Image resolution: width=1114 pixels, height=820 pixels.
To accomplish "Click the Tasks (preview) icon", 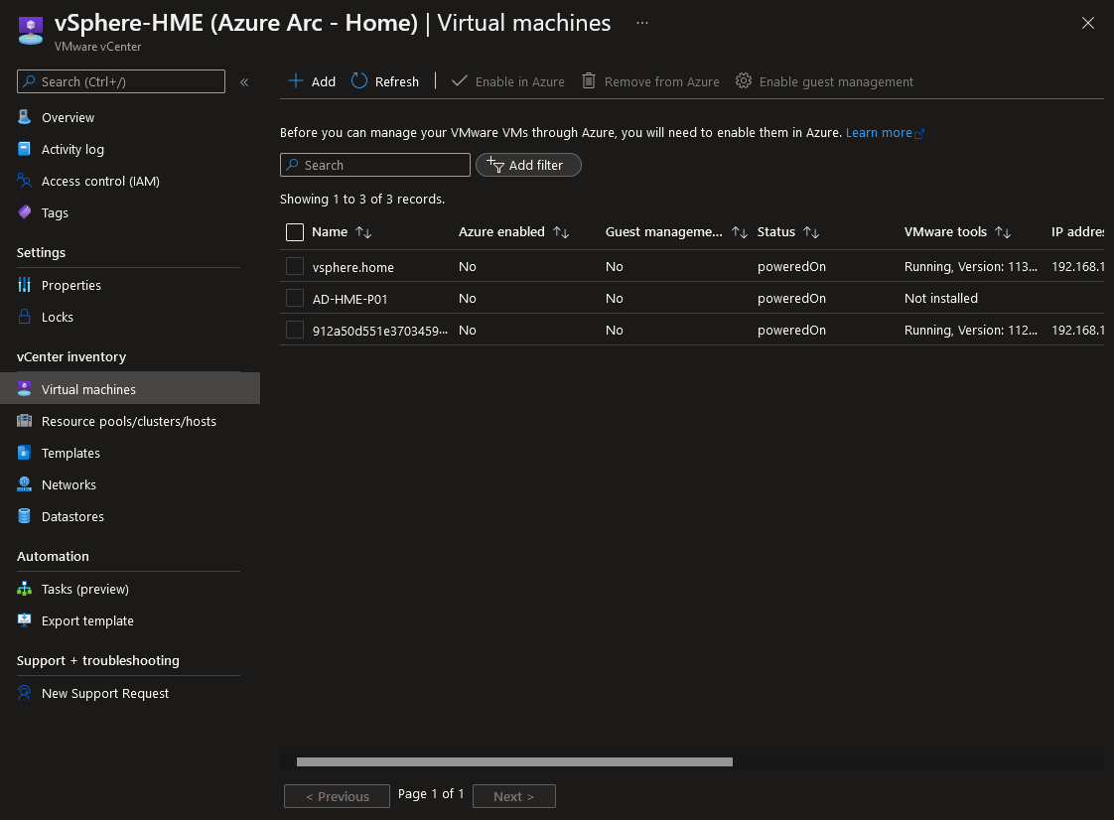I will [24, 589].
